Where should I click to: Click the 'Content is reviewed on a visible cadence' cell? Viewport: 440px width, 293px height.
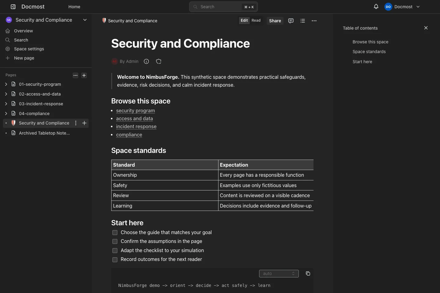[x=266, y=195]
